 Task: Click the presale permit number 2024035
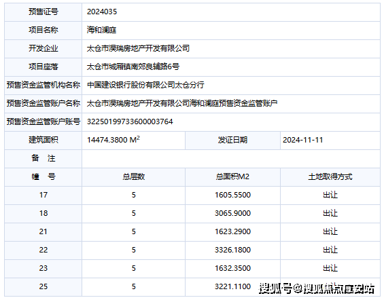tap(102, 12)
